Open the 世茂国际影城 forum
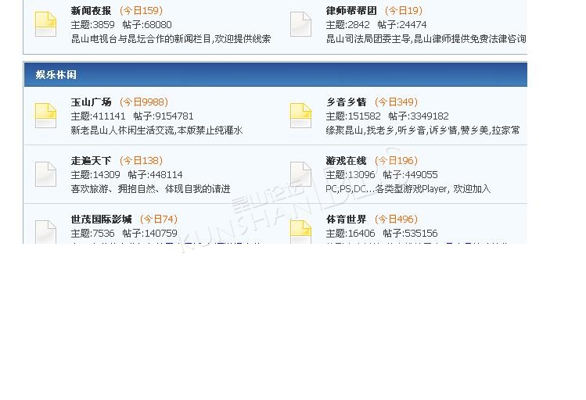The image size is (586, 400). tap(101, 220)
